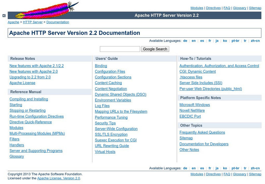Click the search text field

(120, 49)
